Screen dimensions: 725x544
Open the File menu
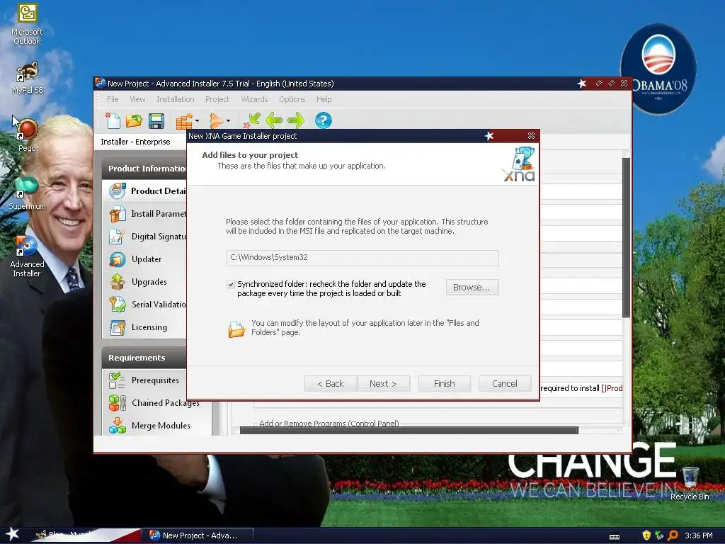click(x=113, y=99)
